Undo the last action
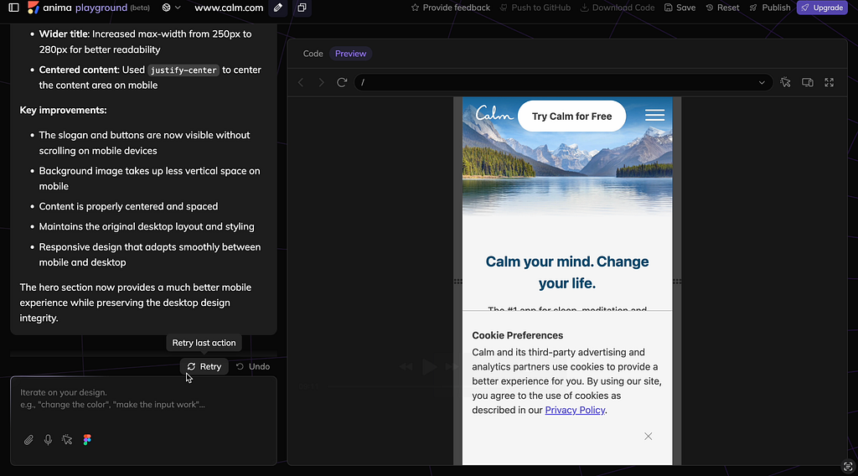 [253, 366]
